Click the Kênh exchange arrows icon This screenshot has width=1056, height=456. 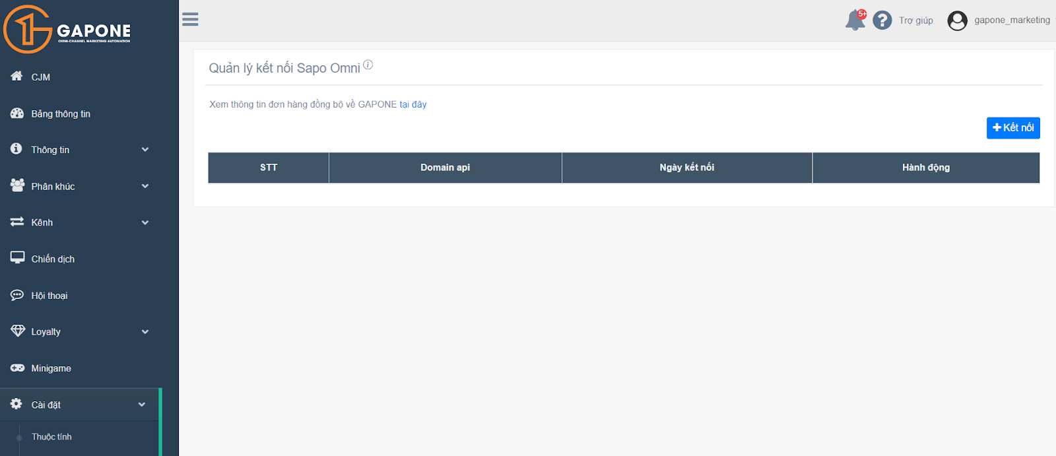(17, 222)
